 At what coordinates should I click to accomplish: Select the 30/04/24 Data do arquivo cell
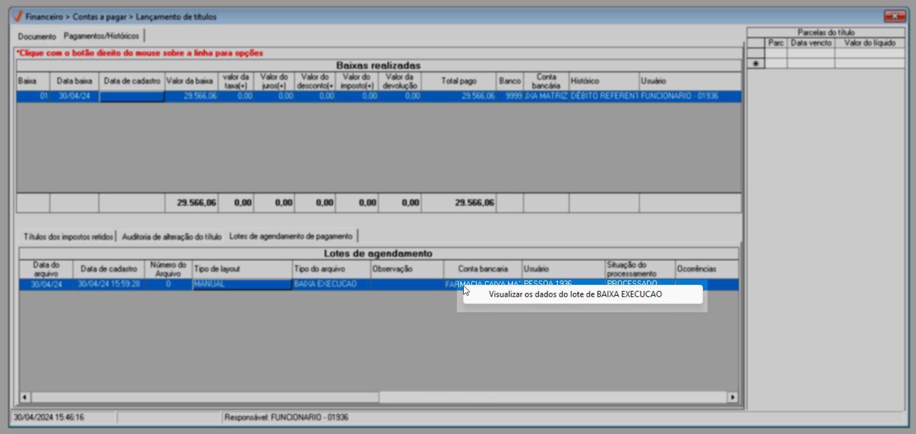[x=46, y=284]
